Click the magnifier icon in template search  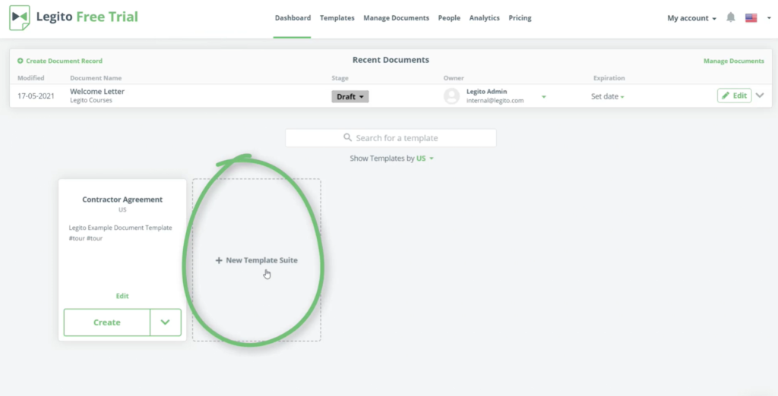pyautogui.click(x=348, y=138)
